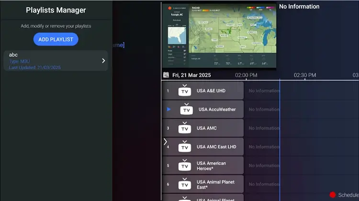Click the blue play indicator on AccuWeather
Image resolution: width=359 pixels, height=201 pixels.
[169, 110]
